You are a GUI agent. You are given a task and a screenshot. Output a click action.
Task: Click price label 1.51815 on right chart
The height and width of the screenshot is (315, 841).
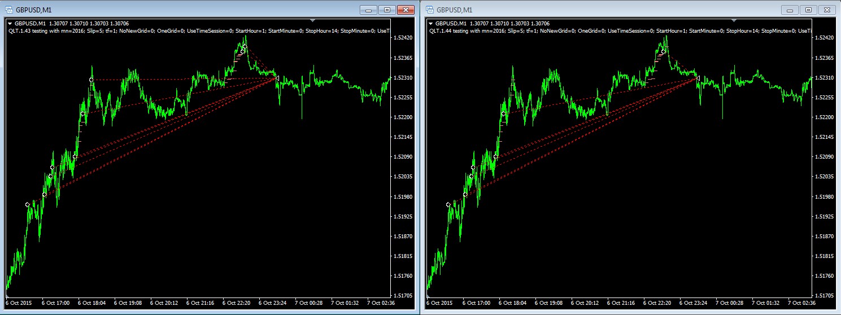(x=825, y=256)
